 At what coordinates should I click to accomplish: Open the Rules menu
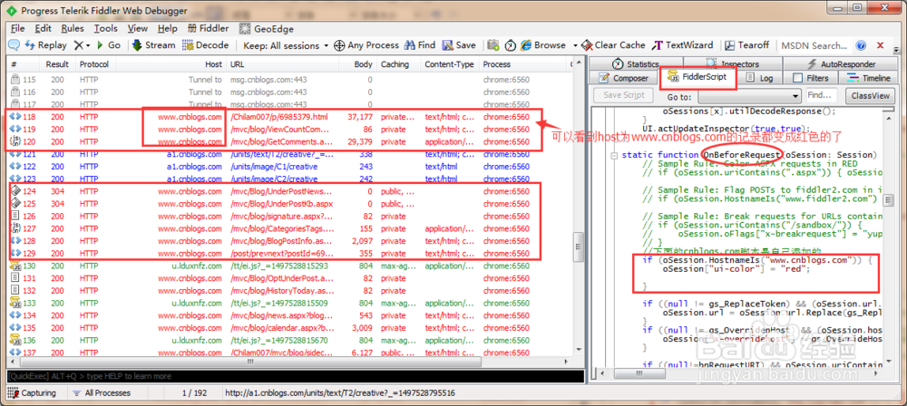coord(73,28)
